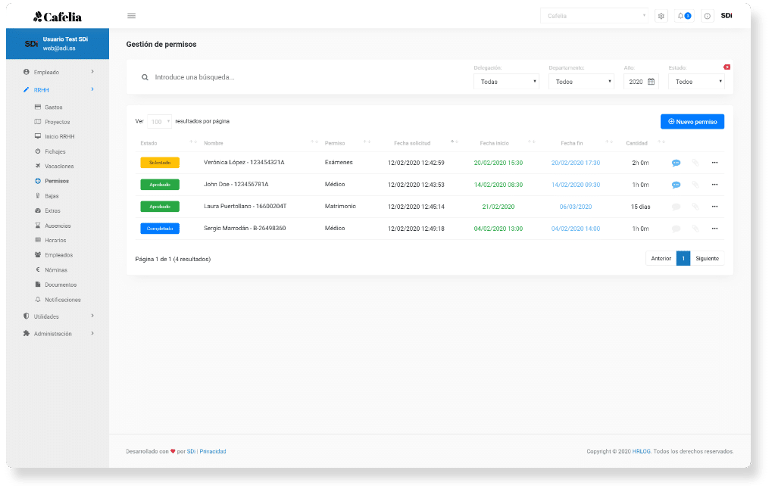Sort table by Nombre column arrows
Screen dimensions: 772x492
(314, 142)
